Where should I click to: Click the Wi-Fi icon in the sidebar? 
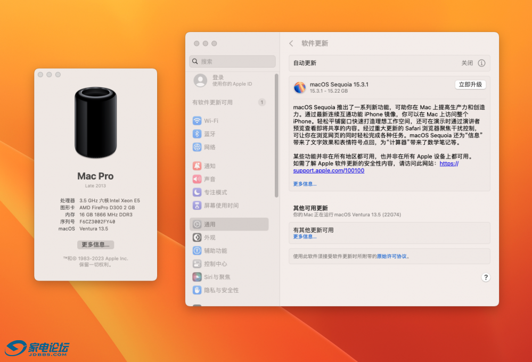pyautogui.click(x=197, y=121)
